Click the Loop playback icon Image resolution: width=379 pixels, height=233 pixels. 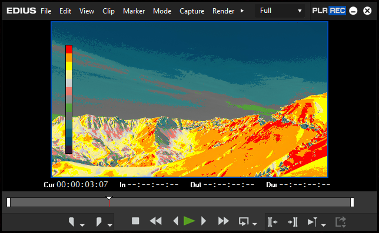click(244, 221)
